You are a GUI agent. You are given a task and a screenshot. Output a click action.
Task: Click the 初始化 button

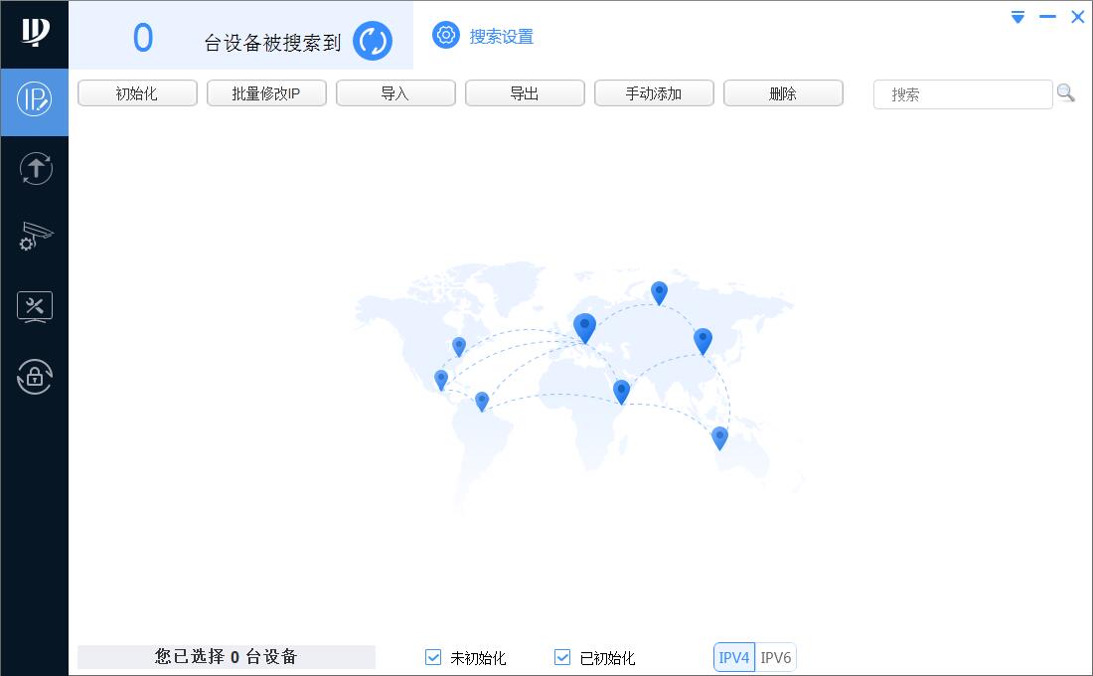click(x=137, y=92)
